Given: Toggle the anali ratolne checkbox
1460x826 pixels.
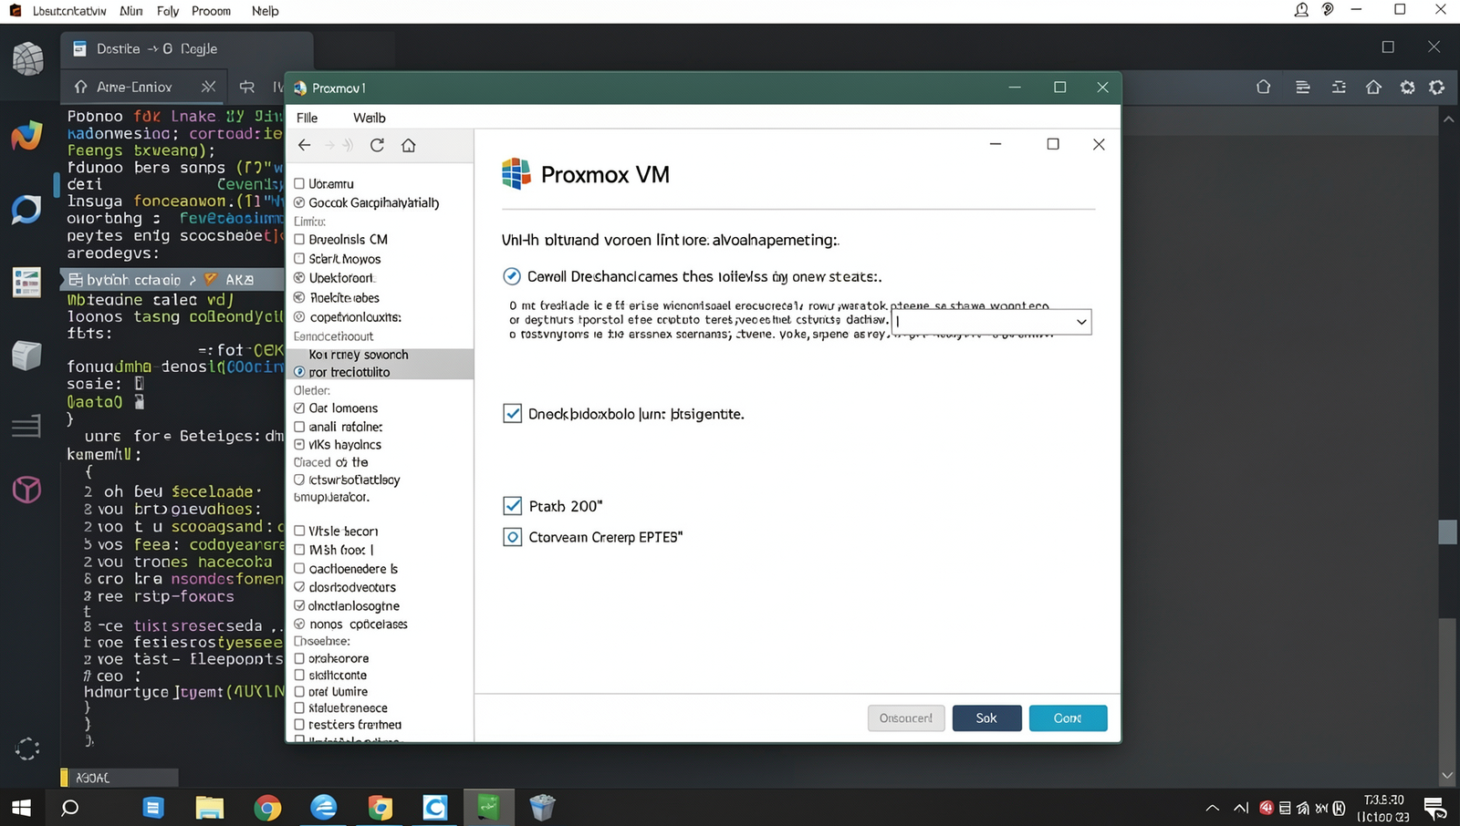Looking at the screenshot, I should [x=299, y=427].
